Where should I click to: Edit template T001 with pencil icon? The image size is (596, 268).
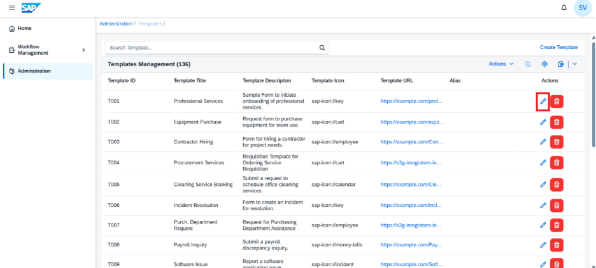(543, 101)
